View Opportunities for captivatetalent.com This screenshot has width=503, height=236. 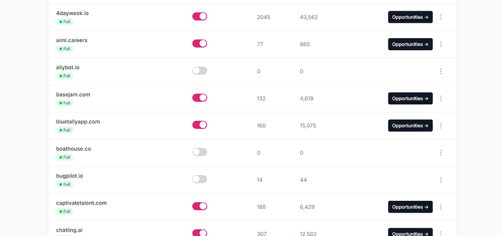(411, 207)
